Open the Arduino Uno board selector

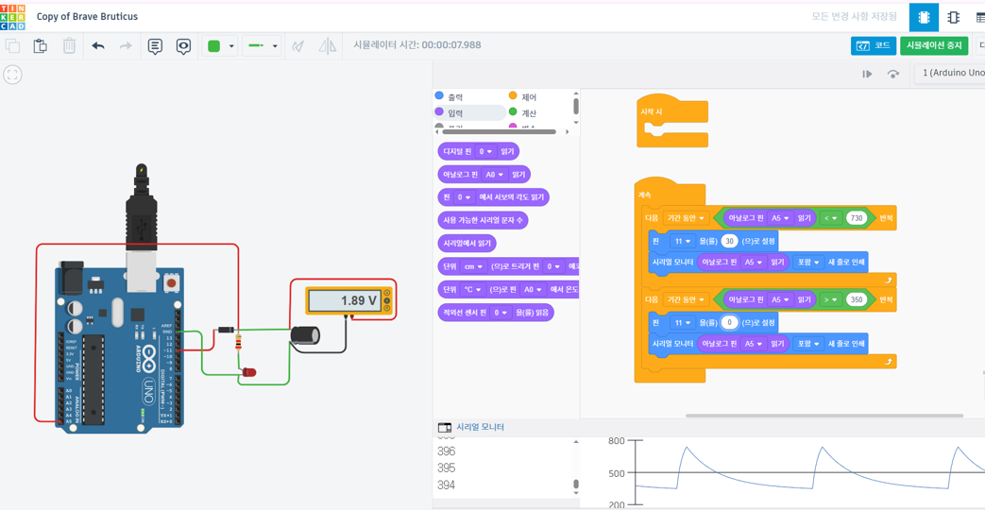pyautogui.click(x=950, y=74)
